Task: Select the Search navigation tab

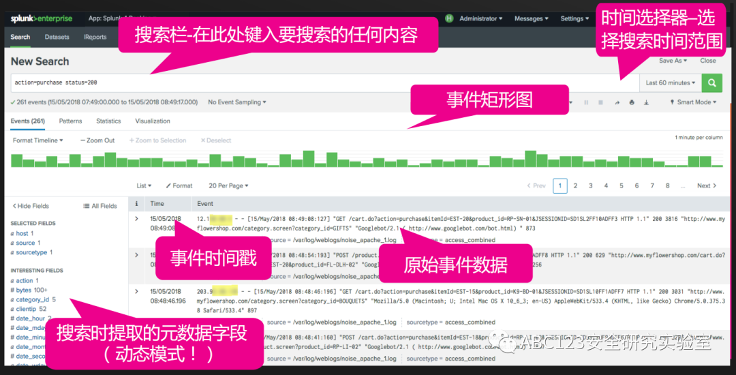Action: coord(20,37)
